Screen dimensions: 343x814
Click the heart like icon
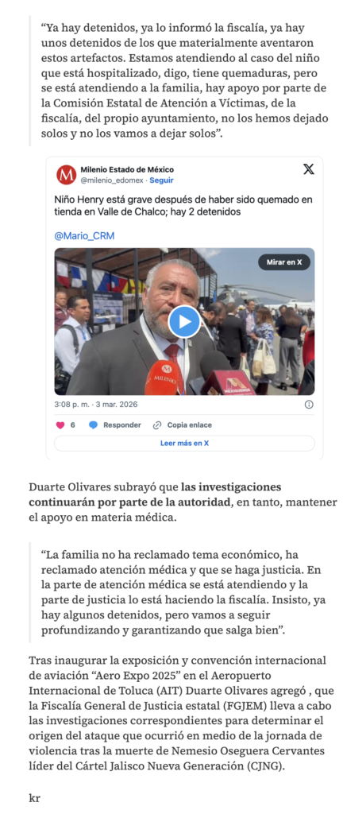click(x=60, y=425)
